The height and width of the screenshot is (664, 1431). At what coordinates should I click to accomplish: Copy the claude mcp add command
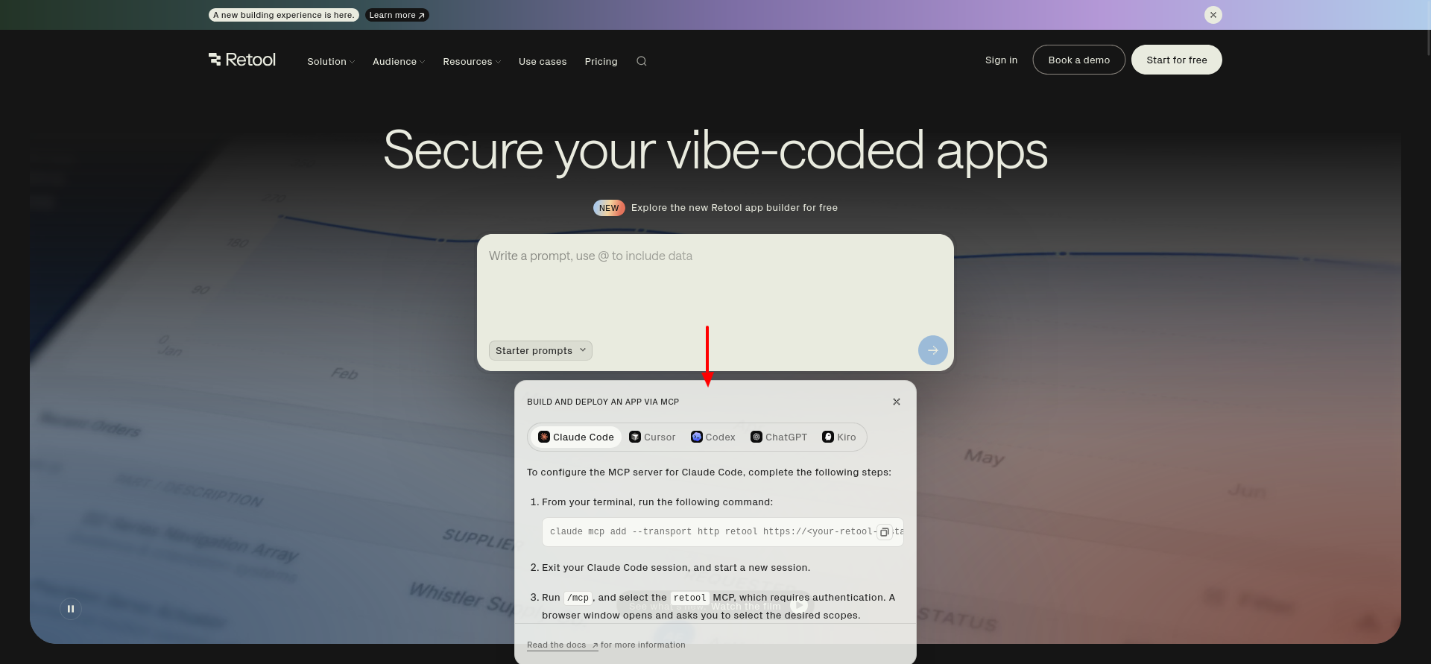pos(885,532)
